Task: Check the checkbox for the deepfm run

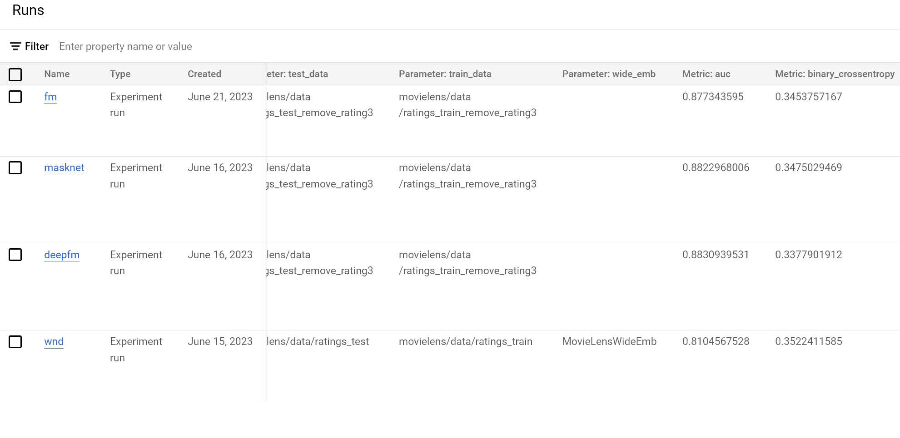Action: click(15, 255)
